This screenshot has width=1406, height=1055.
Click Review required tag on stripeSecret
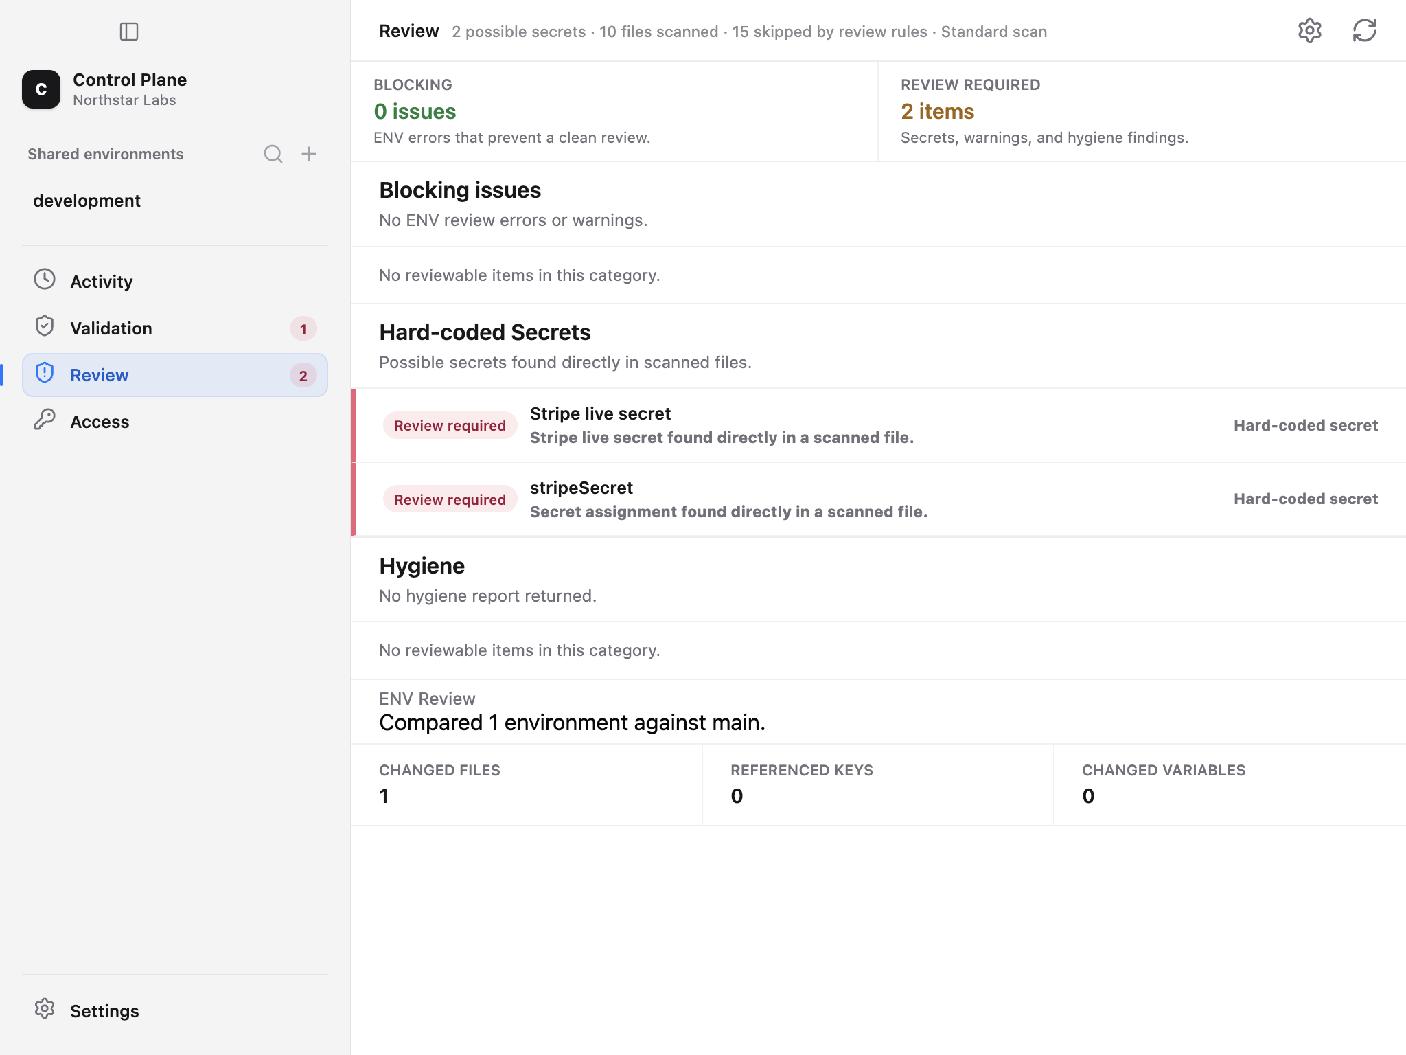pyautogui.click(x=450, y=500)
